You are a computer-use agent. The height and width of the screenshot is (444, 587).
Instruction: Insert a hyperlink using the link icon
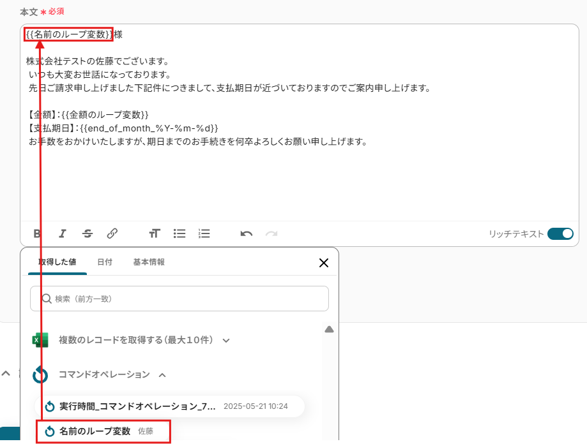pyautogui.click(x=112, y=233)
